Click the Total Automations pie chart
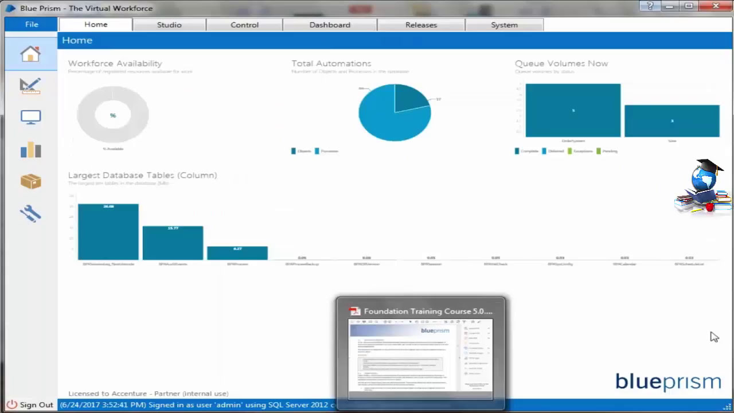The height and width of the screenshot is (413, 734). click(x=395, y=112)
